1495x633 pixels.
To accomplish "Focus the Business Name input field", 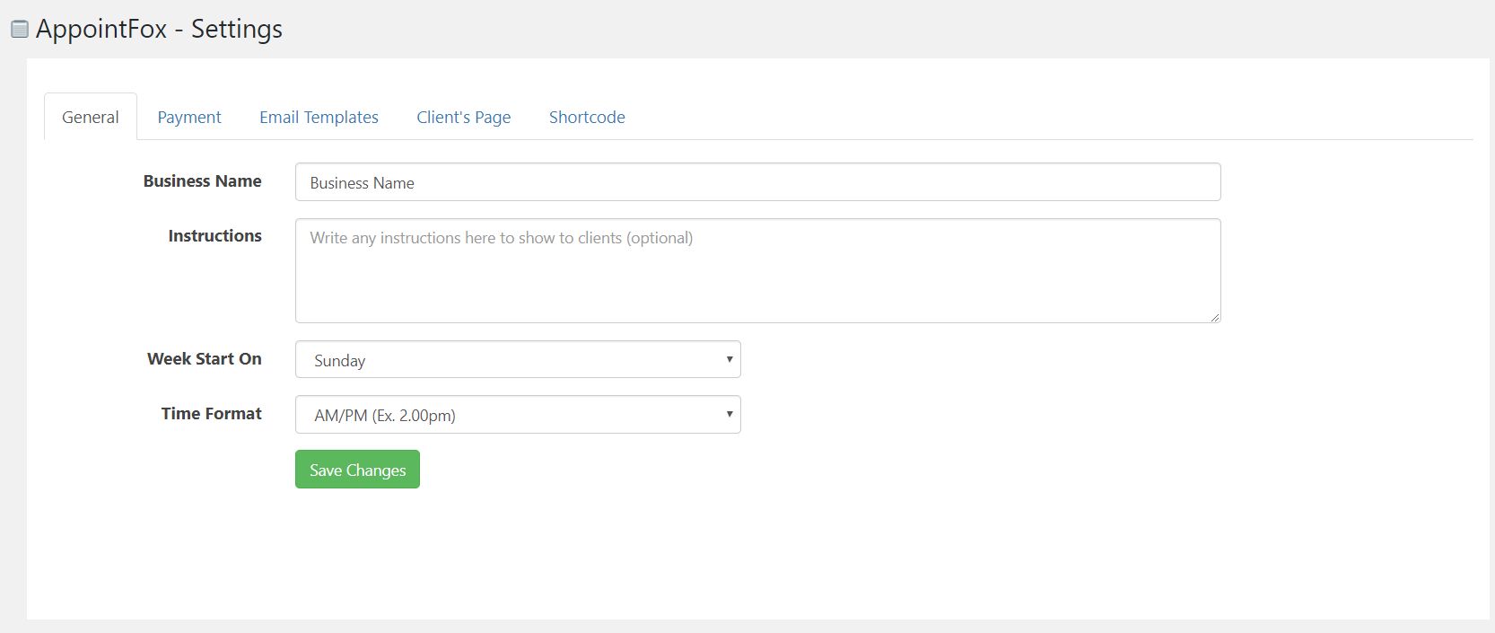I will [757, 182].
